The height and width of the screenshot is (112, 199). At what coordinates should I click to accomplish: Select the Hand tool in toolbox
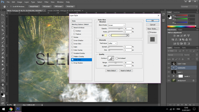(x=3, y=84)
